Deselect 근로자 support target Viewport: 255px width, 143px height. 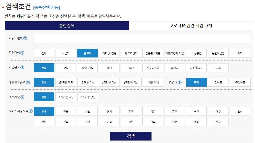(x=87, y=53)
